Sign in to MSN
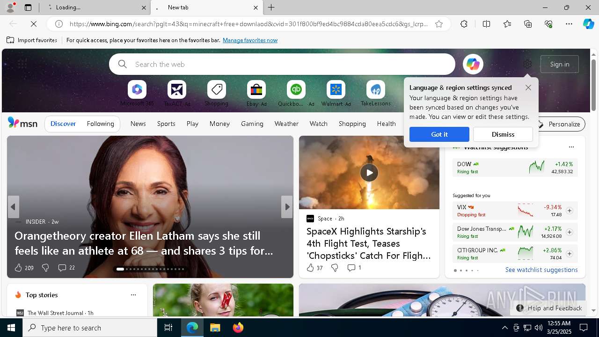The width and height of the screenshot is (599, 337). click(560, 64)
